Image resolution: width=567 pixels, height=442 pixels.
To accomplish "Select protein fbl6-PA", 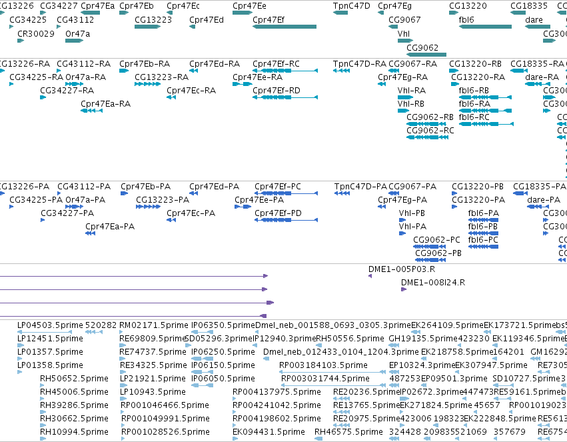I will coord(483,220).
